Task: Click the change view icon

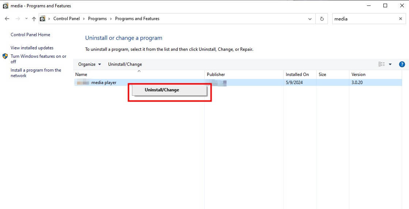Action: point(381,64)
